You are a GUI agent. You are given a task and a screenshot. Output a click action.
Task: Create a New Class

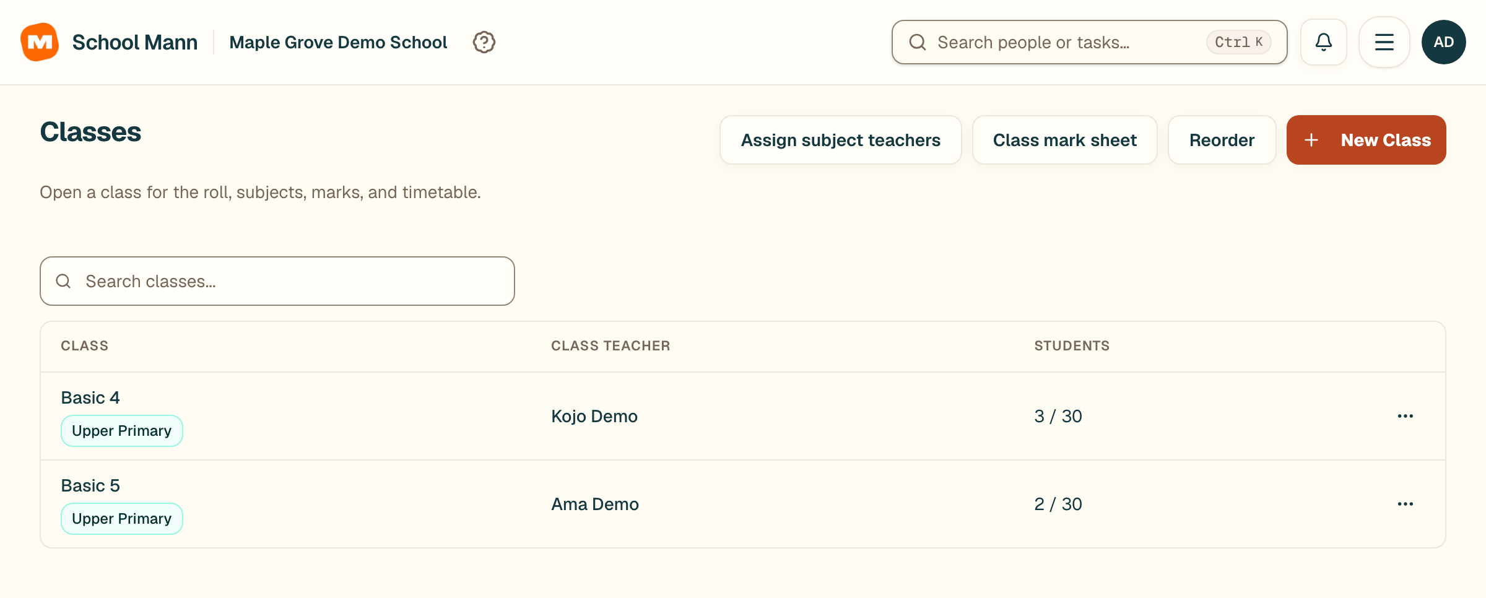coord(1366,140)
